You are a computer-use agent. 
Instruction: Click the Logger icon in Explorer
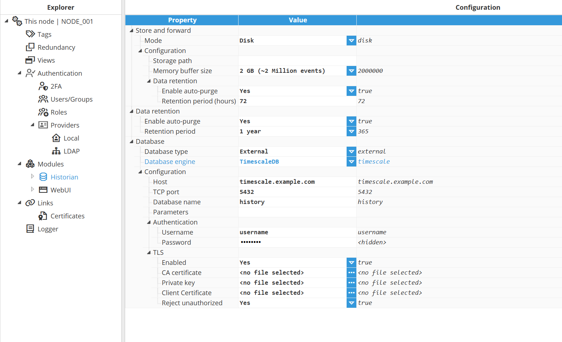[30, 229]
